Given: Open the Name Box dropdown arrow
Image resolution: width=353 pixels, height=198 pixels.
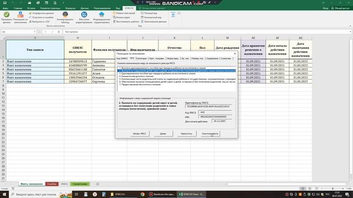Looking at the screenshot, I should pos(34,32).
